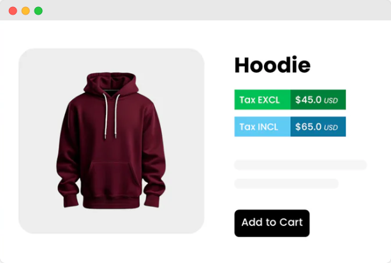Click the shorter gray placeholder bar

286,183
